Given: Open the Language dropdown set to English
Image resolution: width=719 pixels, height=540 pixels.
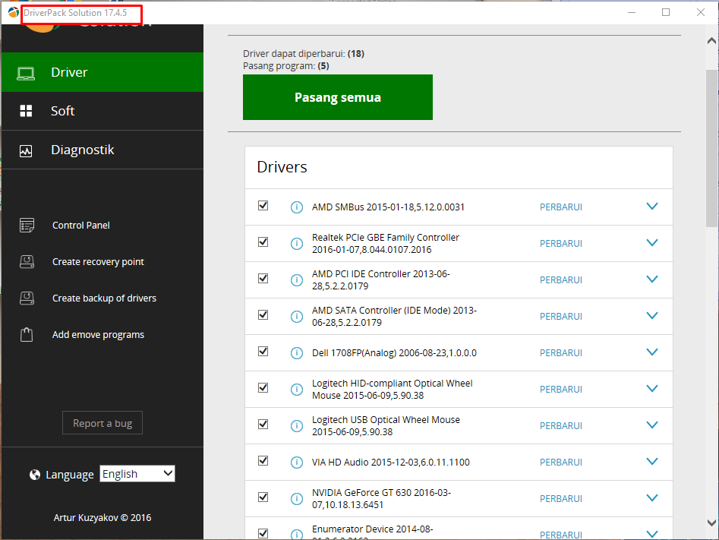Looking at the screenshot, I should [x=137, y=474].
